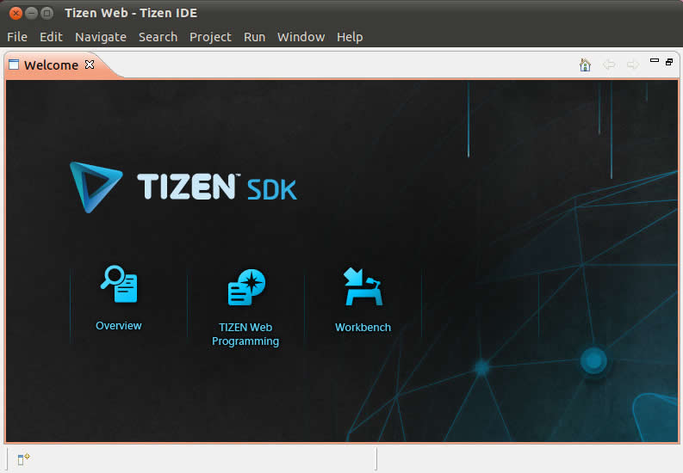The width and height of the screenshot is (683, 473).
Task: Open the Navigate menu
Action: click(101, 37)
